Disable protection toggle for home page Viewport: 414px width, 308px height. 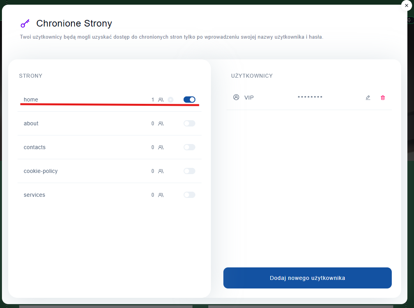[x=189, y=100]
